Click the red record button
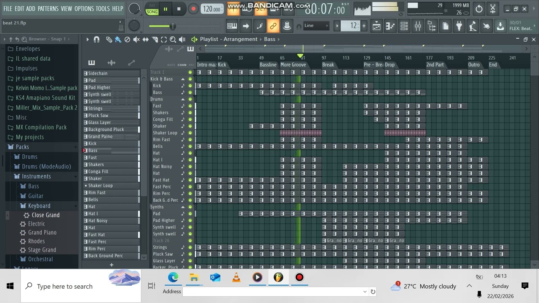539x303 pixels. point(193,9)
